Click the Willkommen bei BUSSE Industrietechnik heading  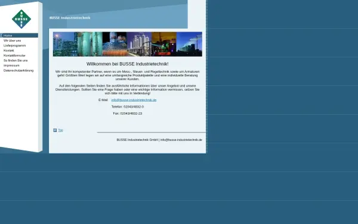[x=128, y=64]
